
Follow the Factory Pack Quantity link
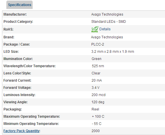(x=21, y=131)
